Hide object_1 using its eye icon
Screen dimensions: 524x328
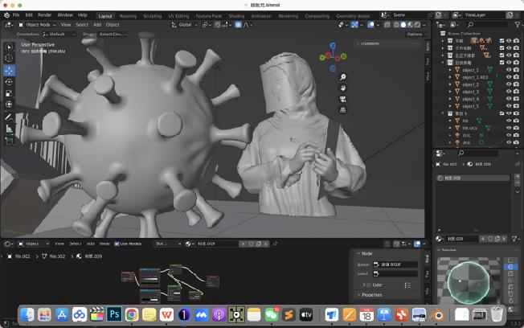coord(509,70)
